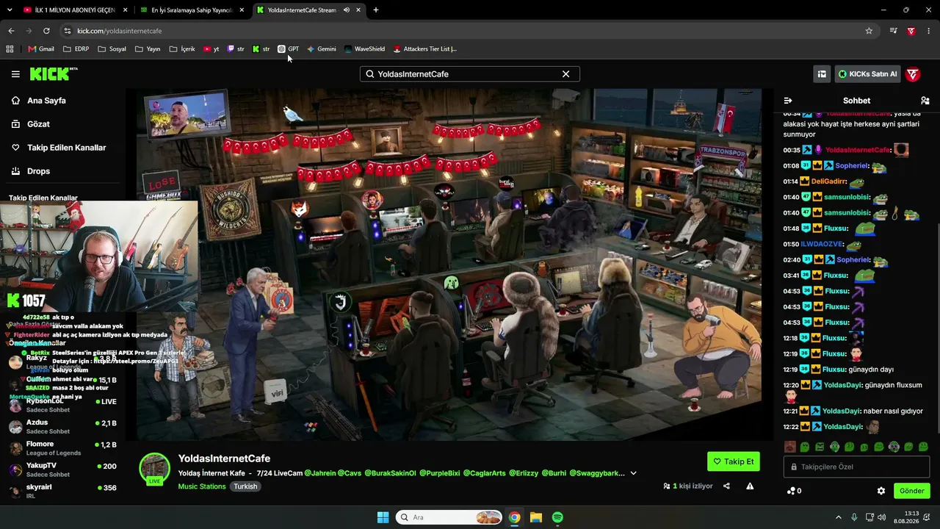Screen dimensions: 940x529
Task: Click the taskbar Ara search box
Action: click(449, 517)
